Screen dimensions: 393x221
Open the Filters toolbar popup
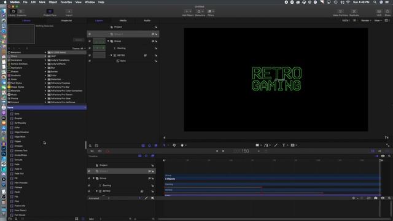[211, 12]
